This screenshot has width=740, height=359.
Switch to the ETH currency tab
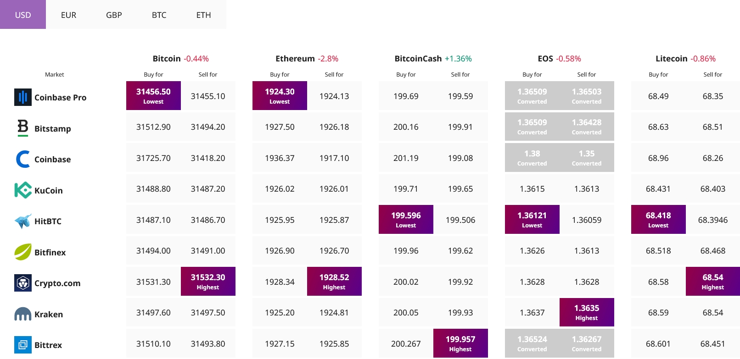pos(203,15)
